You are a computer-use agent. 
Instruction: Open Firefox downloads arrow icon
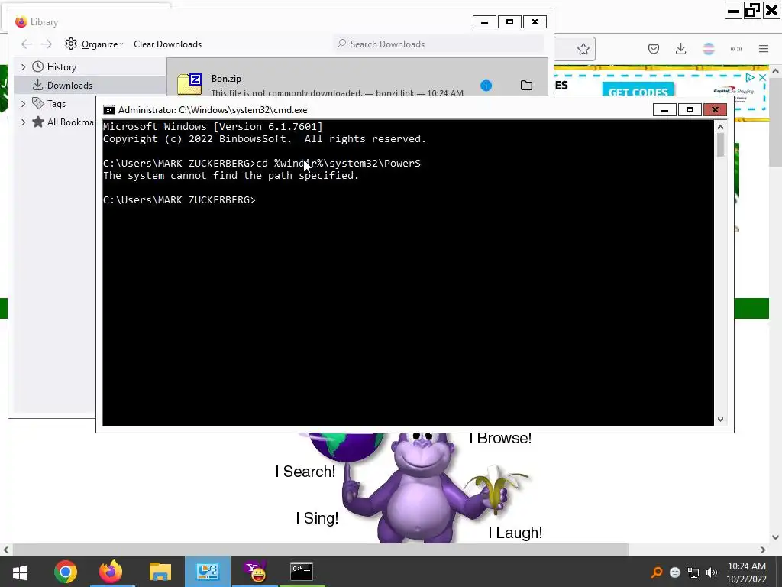pyautogui.click(x=680, y=49)
